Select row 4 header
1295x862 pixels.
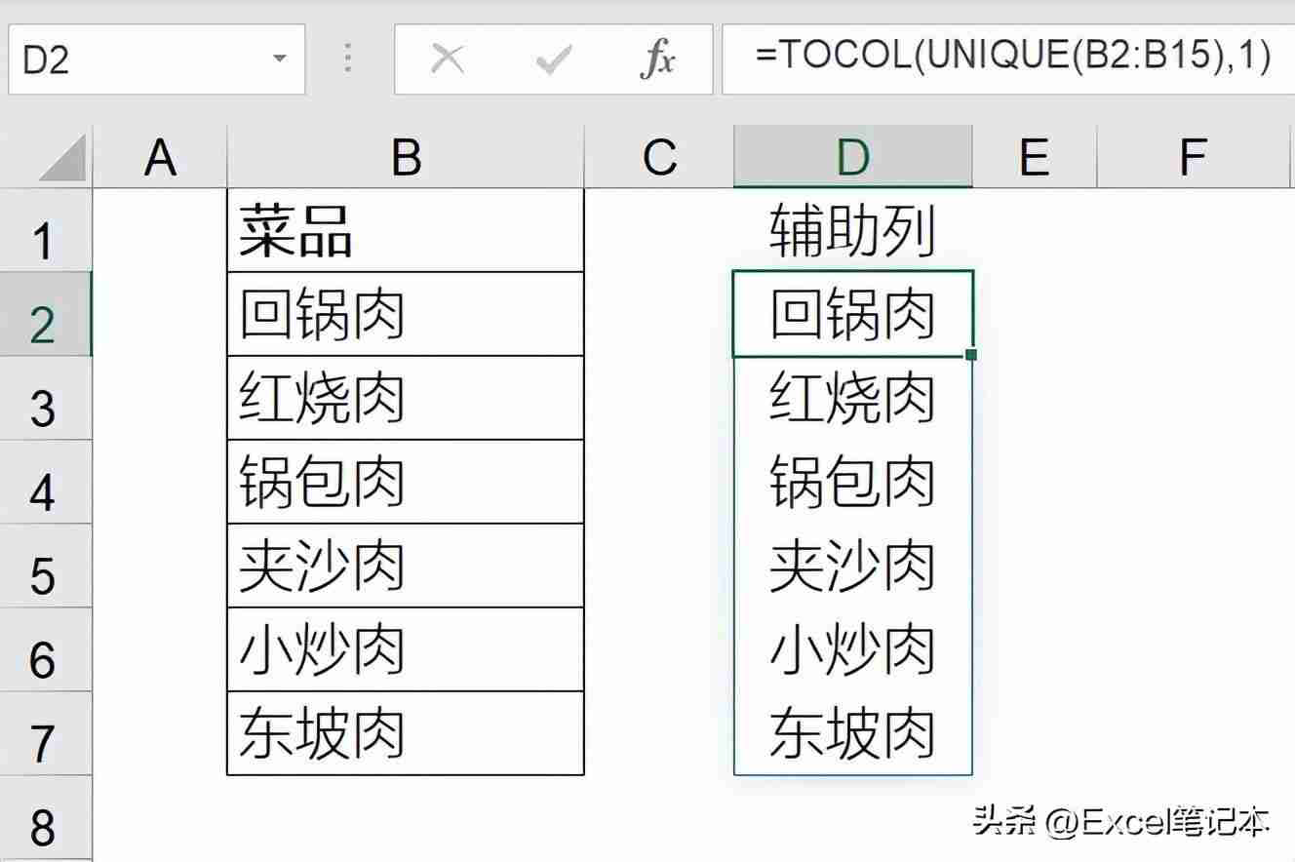coord(45,482)
